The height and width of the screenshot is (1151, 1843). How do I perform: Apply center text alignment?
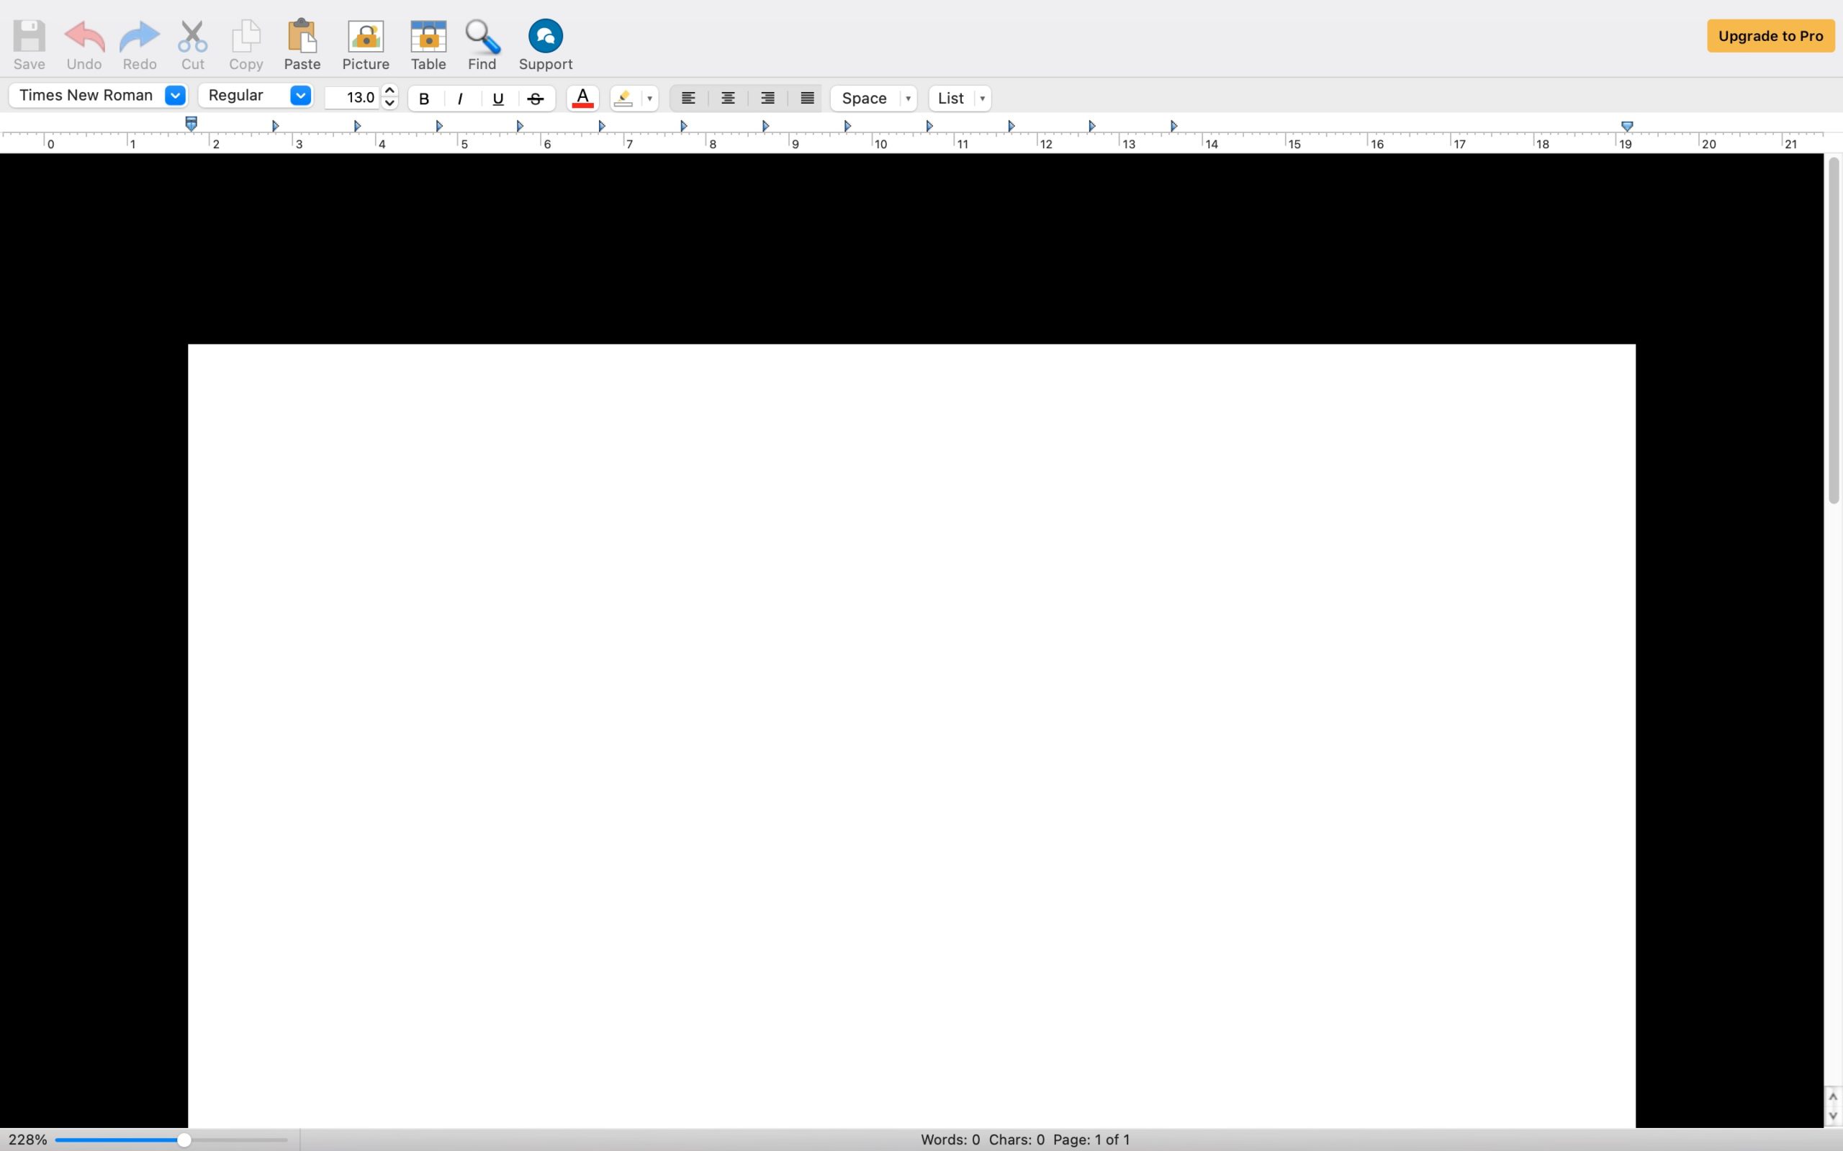pyautogui.click(x=727, y=99)
